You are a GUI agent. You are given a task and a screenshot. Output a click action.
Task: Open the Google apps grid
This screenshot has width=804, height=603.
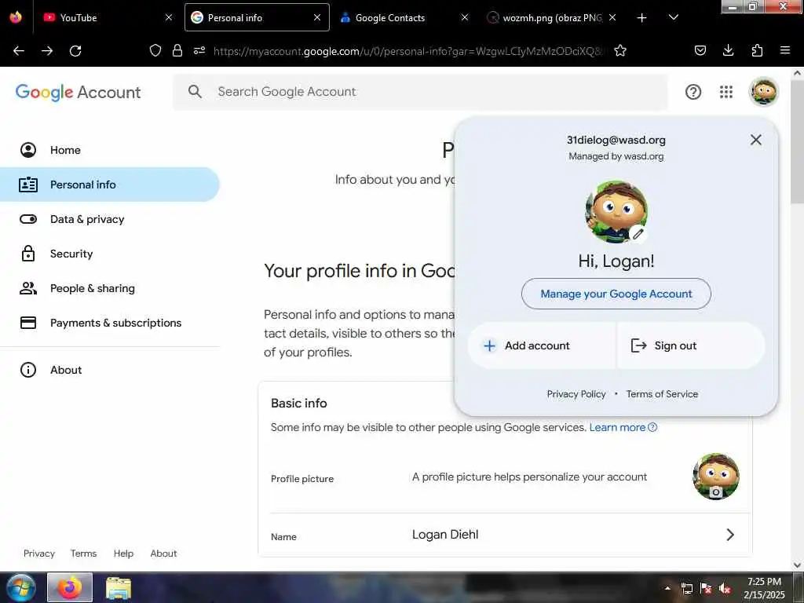[726, 92]
